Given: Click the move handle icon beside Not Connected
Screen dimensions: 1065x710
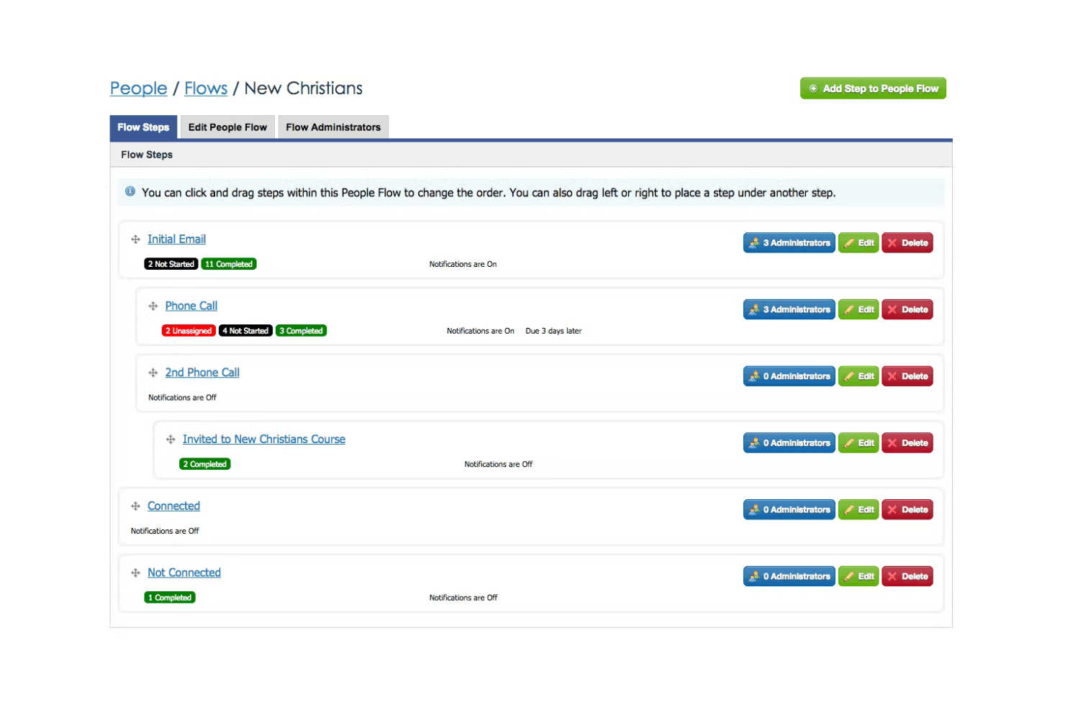Looking at the screenshot, I should (x=135, y=573).
